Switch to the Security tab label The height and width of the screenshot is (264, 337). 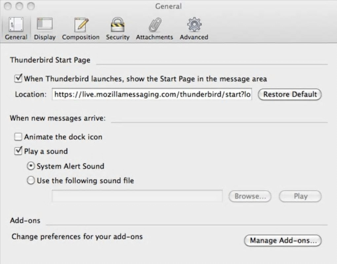point(118,37)
